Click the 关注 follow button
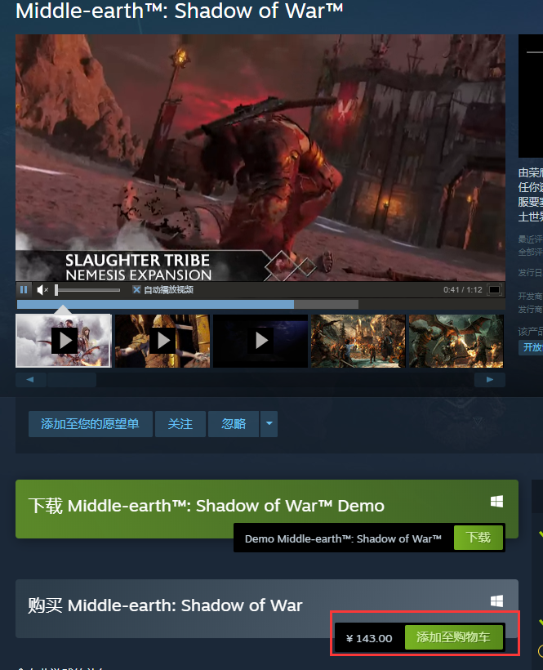This screenshot has height=670, width=543. coord(180,424)
